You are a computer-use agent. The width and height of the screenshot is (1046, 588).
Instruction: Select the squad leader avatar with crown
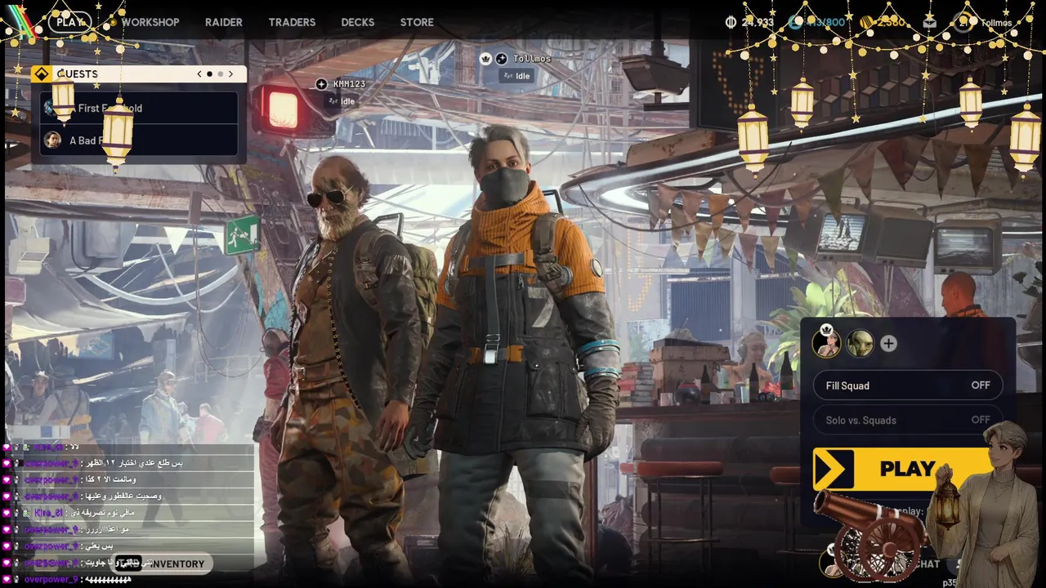click(x=826, y=343)
